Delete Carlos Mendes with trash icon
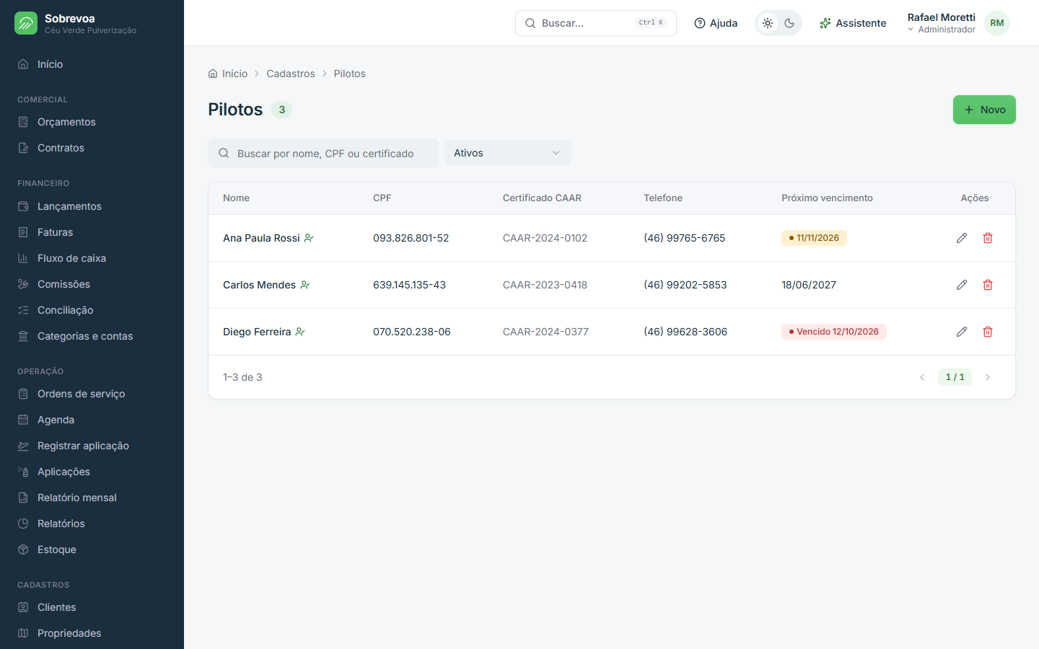This screenshot has width=1039, height=649. [x=988, y=285]
